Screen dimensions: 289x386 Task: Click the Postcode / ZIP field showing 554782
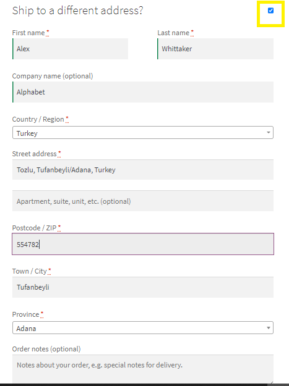(x=143, y=244)
